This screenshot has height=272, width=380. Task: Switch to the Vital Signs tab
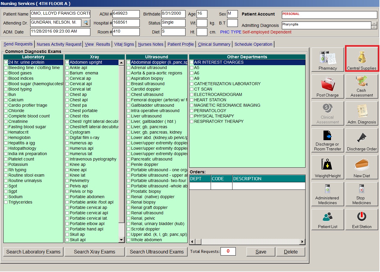click(124, 44)
